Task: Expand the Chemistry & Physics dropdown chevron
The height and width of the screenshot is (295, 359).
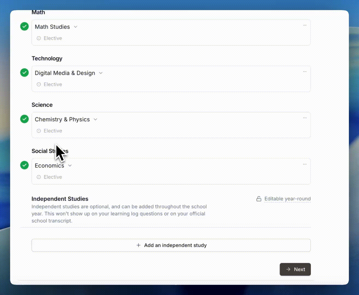Action: point(95,119)
